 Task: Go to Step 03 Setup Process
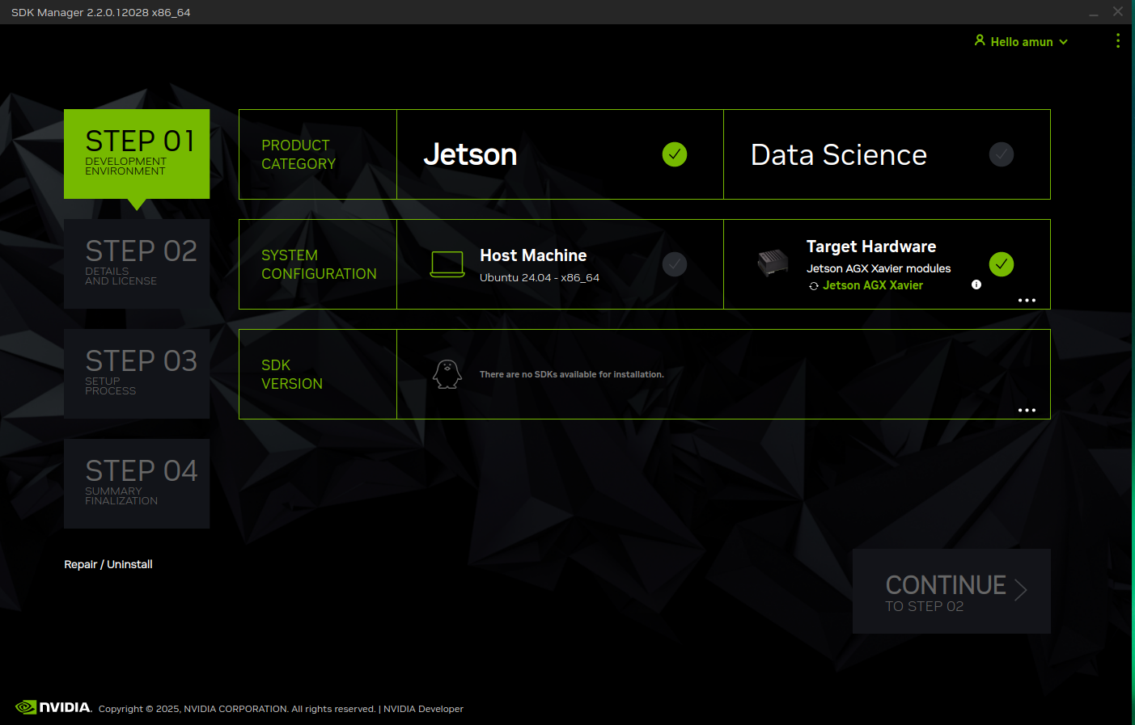137,373
